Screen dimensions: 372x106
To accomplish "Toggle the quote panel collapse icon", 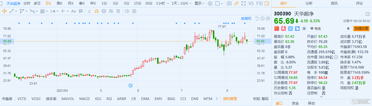I will tap(367, 14).
